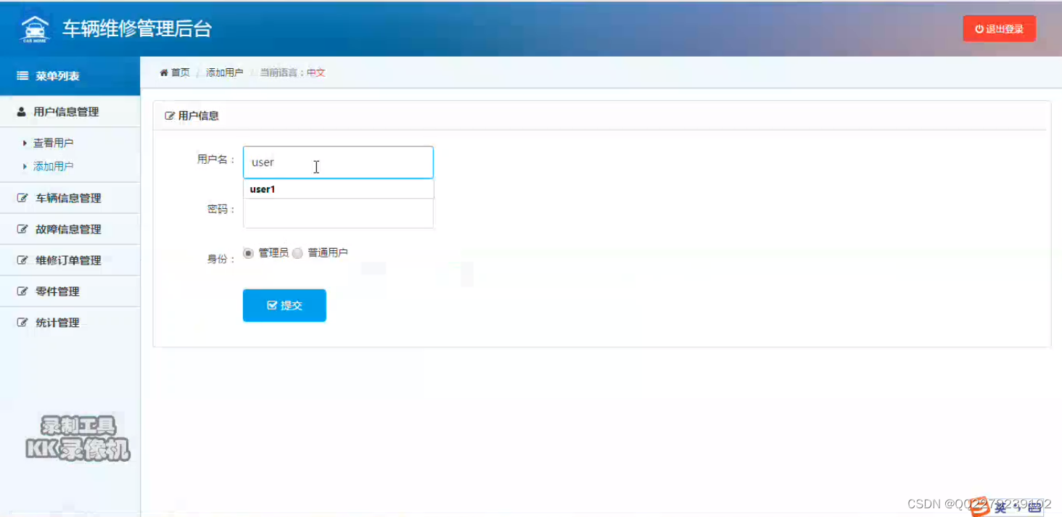Select the 普通用户 radio button

pyautogui.click(x=297, y=252)
